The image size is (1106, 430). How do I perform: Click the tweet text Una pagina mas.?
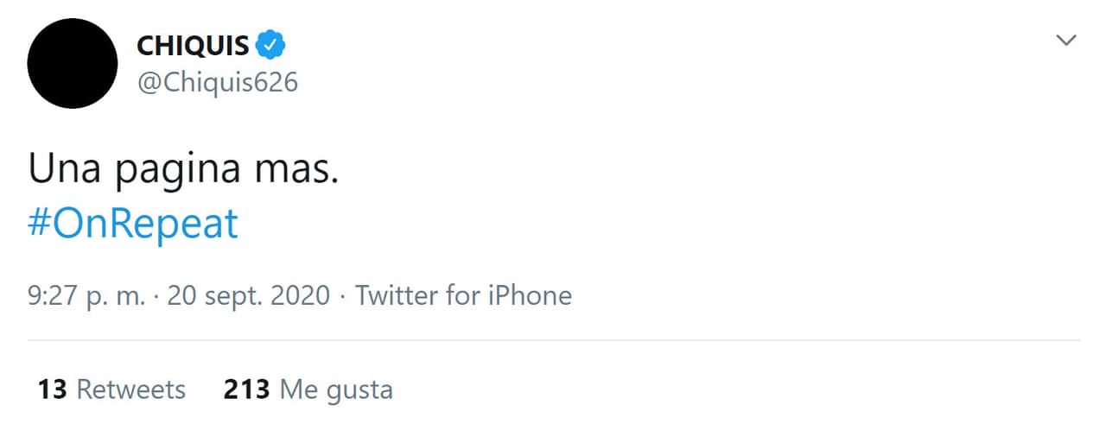(x=181, y=169)
